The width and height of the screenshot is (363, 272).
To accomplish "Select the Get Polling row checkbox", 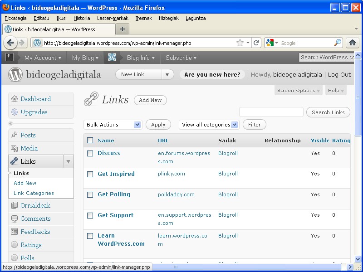I will 90,195.
